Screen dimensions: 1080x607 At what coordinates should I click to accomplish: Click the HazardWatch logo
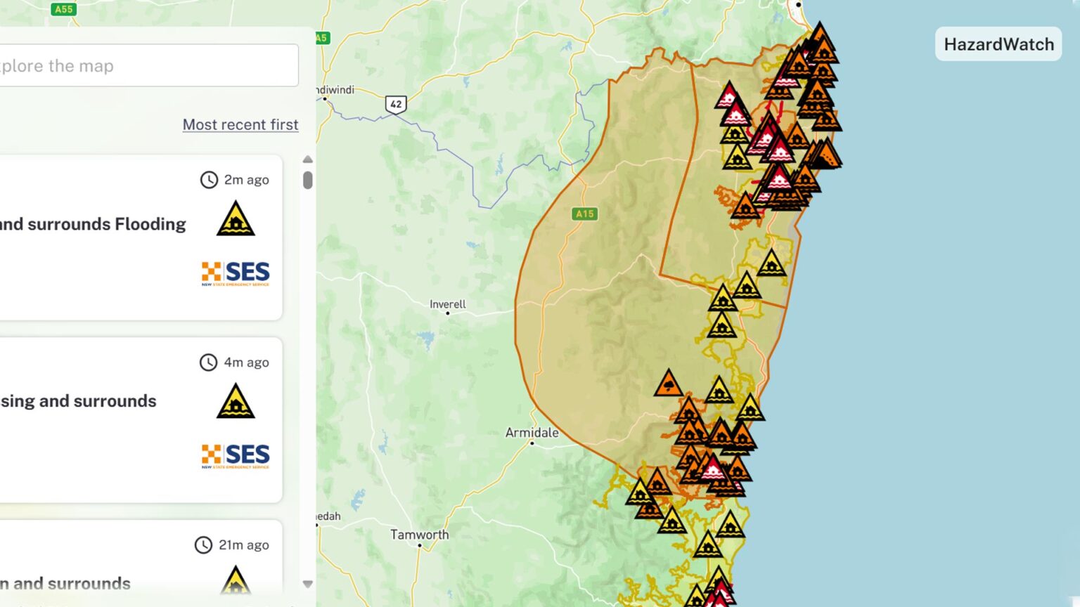998,44
